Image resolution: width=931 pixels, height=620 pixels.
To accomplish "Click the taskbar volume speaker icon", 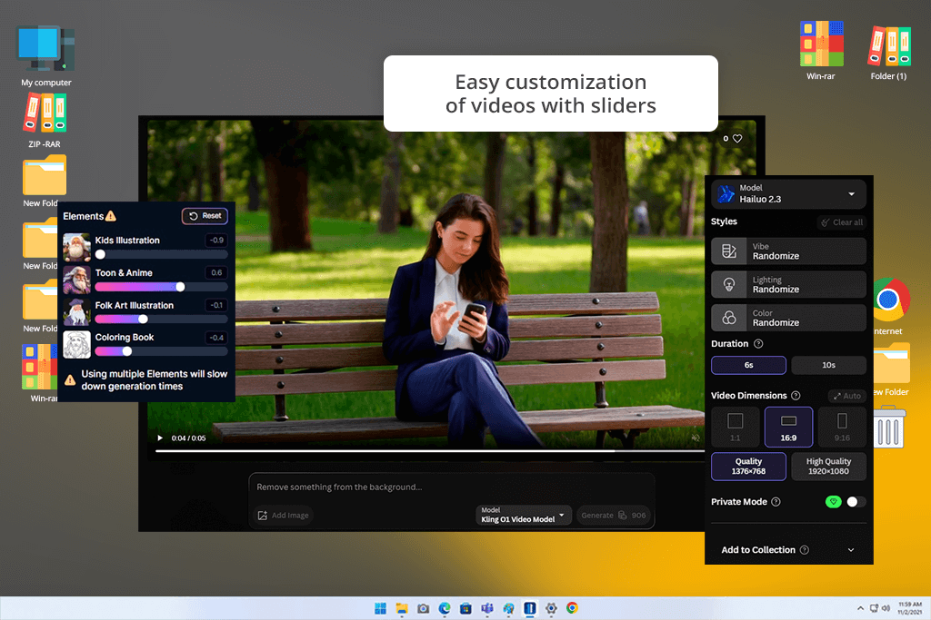I will point(886,608).
